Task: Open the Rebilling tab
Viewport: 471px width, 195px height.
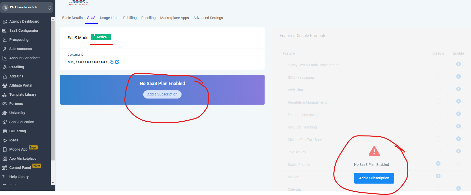Action: [x=130, y=18]
